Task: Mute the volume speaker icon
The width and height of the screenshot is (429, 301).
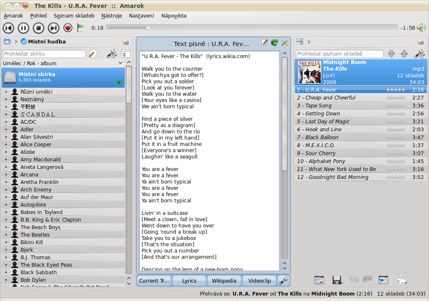Action: (421, 28)
